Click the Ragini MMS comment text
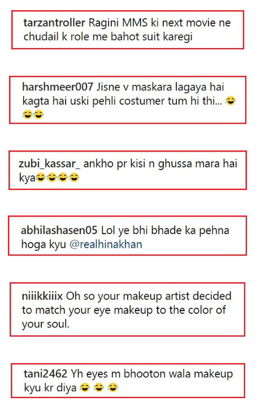274x401 pixels. (x=127, y=29)
